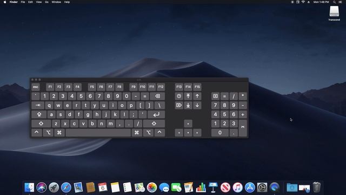Open QuickTime Player in Dock

tap(274, 187)
